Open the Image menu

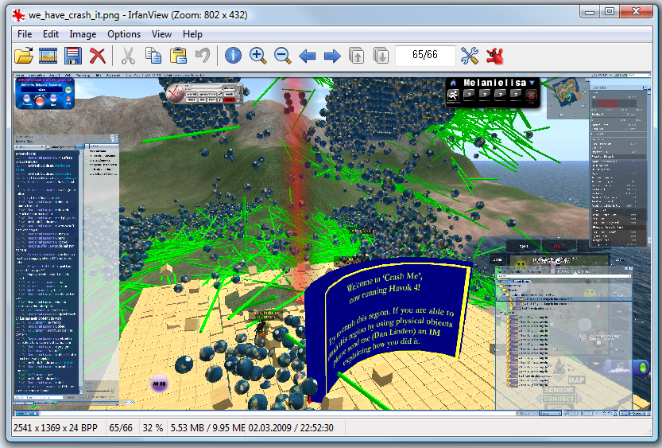[x=83, y=34]
